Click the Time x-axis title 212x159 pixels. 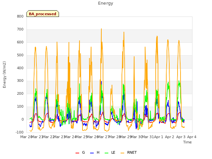pyautogui.click(x=187, y=142)
